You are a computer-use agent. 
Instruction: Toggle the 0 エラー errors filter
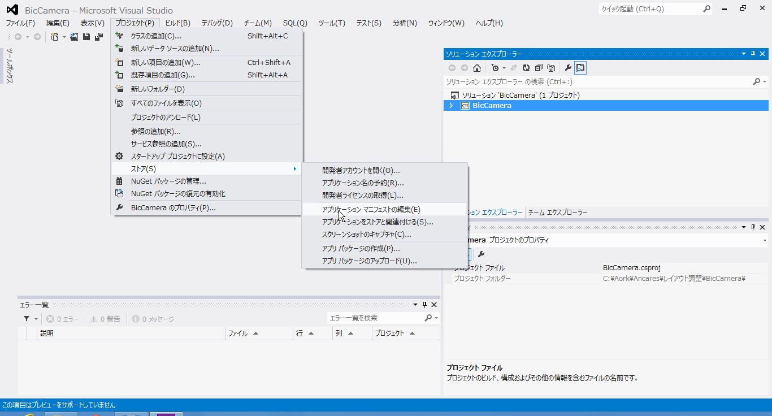62,319
